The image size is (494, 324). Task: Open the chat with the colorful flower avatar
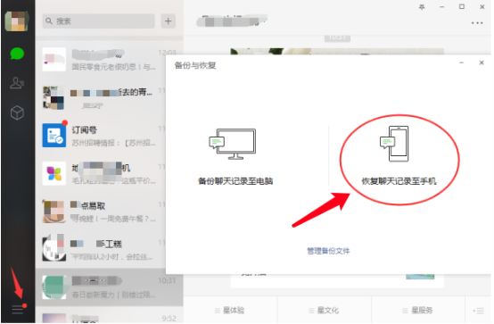point(109,174)
